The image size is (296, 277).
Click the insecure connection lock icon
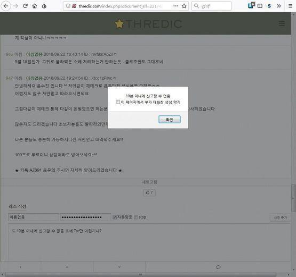point(74,6)
